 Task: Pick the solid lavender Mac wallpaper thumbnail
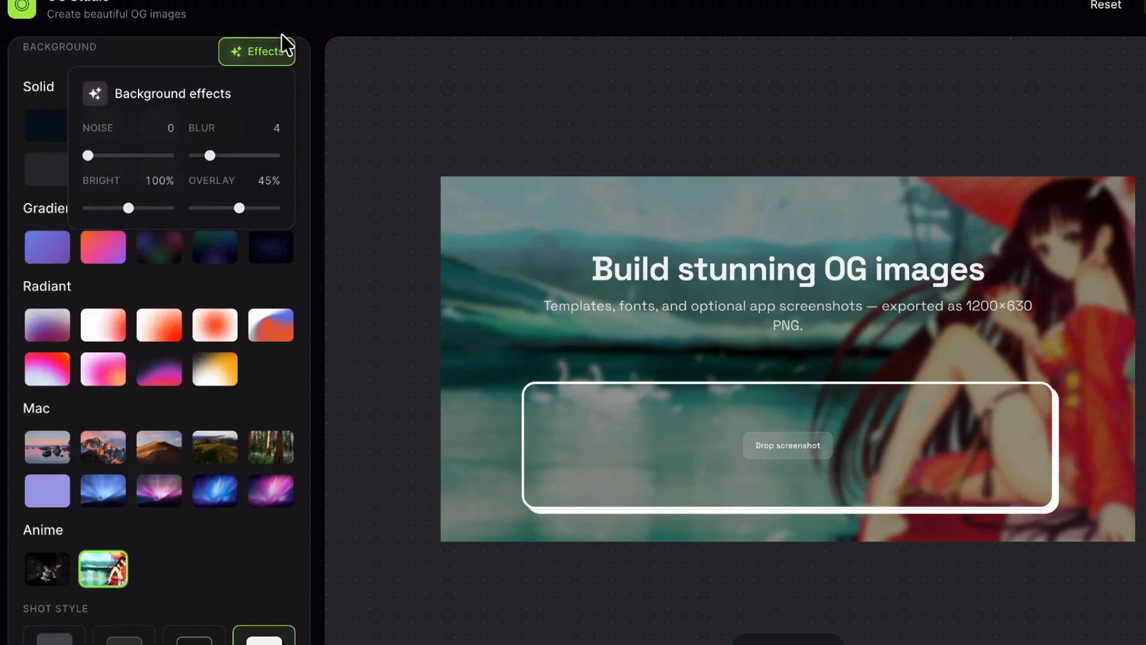point(47,491)
